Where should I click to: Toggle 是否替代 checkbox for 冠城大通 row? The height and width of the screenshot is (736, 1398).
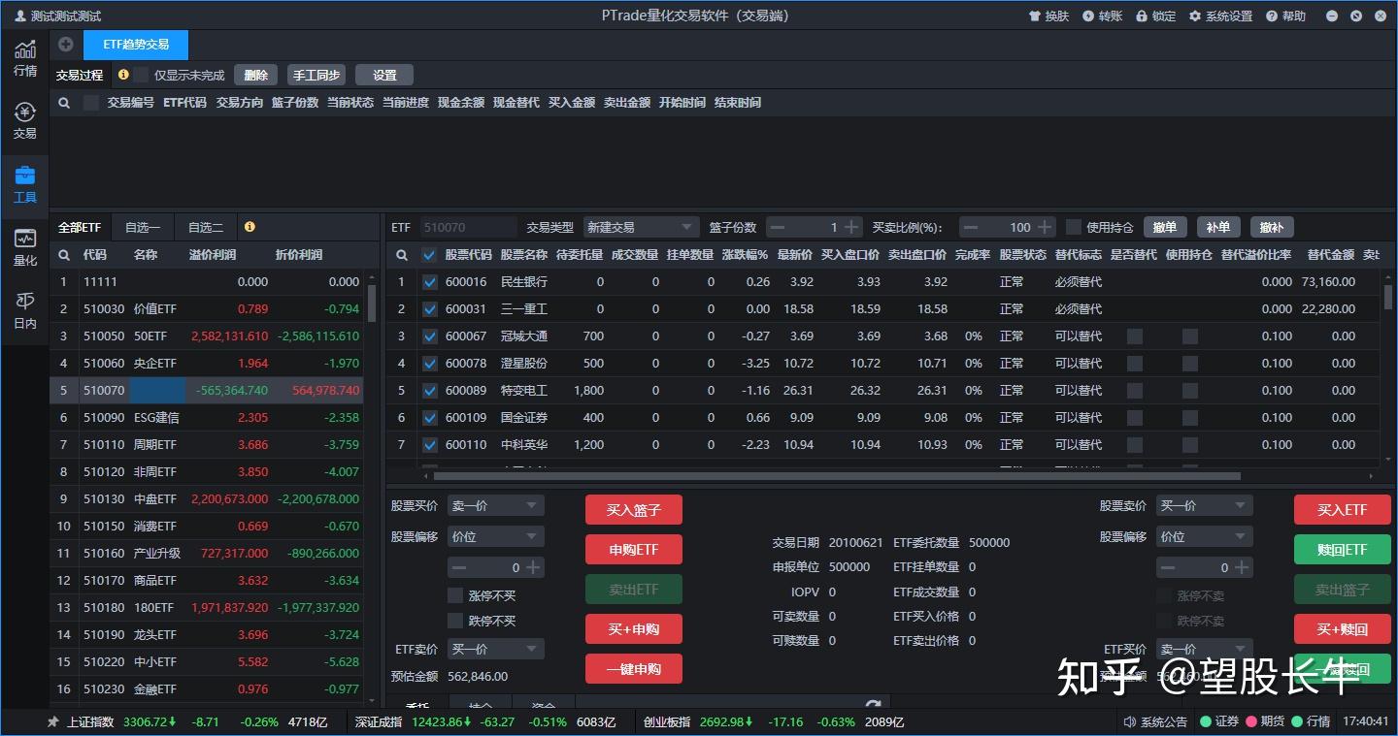pos(1134,336)
